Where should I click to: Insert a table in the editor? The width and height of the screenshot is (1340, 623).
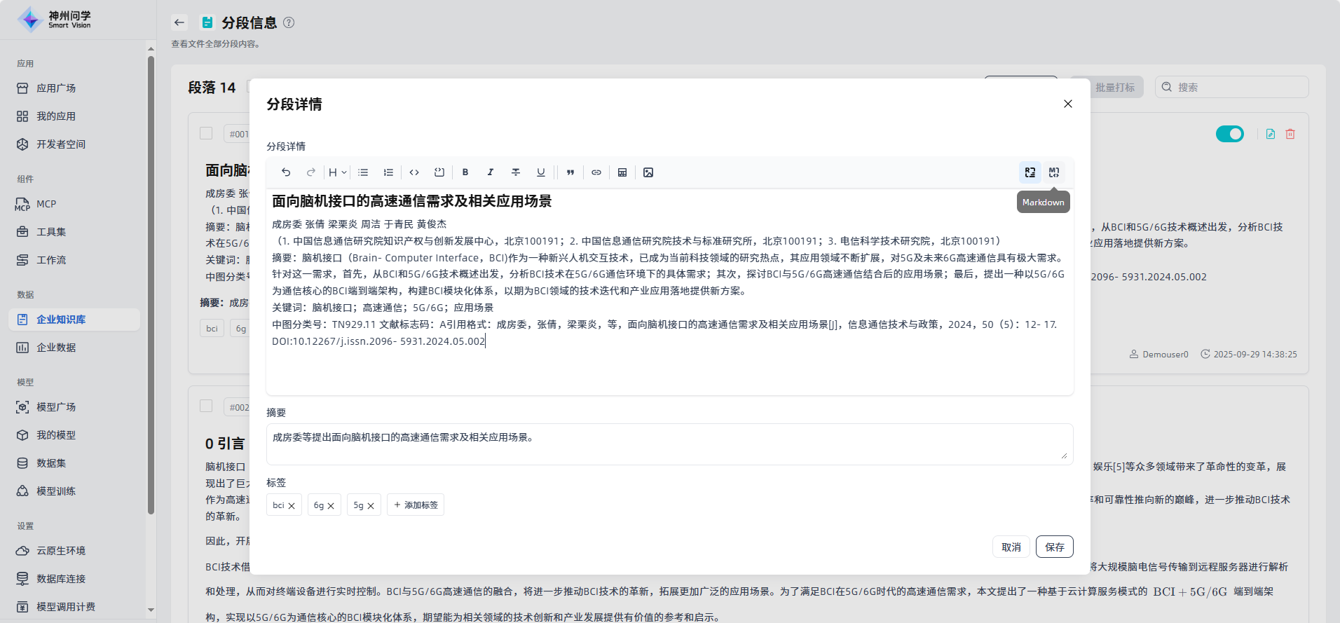[622, 172]
